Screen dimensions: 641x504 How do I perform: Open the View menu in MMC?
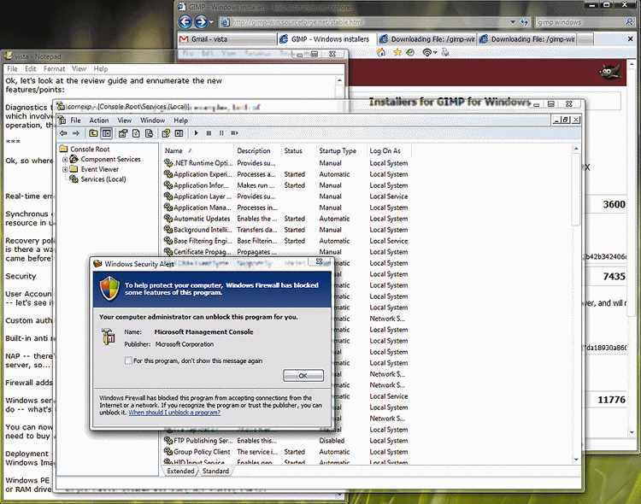125,120
